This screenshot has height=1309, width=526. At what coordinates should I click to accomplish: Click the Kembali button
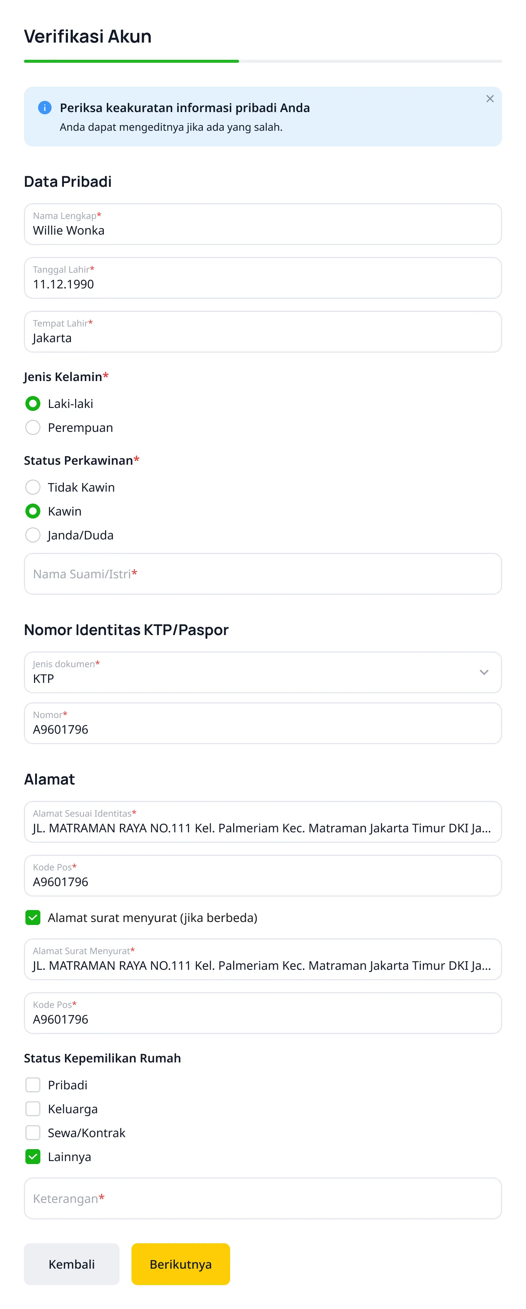[71, 1264]
